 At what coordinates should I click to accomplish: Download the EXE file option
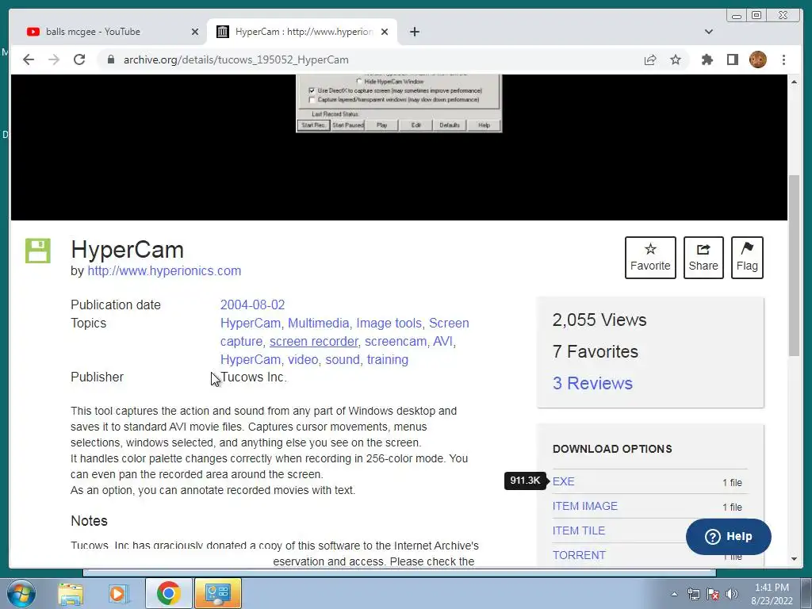tap(564, 481)
